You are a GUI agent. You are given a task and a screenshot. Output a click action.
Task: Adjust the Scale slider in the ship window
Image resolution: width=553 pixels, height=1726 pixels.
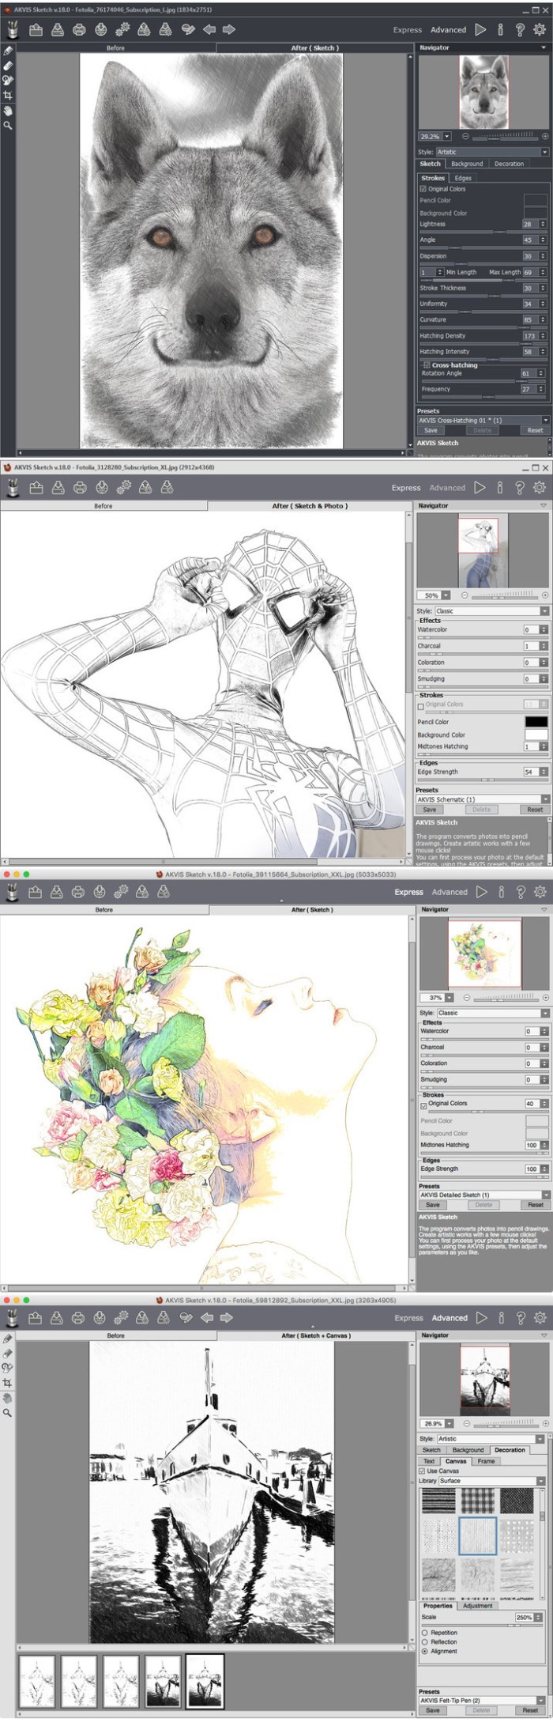pyautogui.click(x=483, y=1625)
